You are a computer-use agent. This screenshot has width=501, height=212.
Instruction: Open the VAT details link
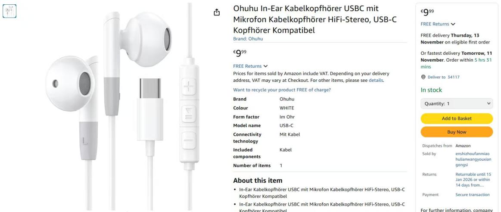point(376,80)
